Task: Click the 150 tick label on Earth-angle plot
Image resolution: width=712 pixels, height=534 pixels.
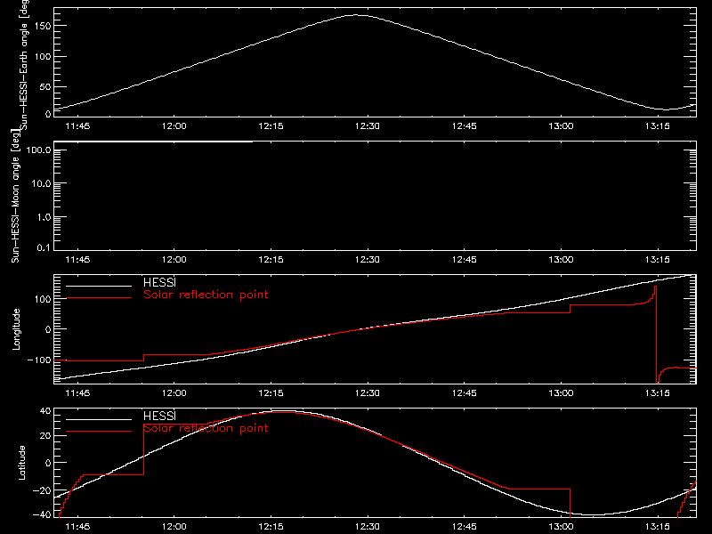Action: [42, 26]
